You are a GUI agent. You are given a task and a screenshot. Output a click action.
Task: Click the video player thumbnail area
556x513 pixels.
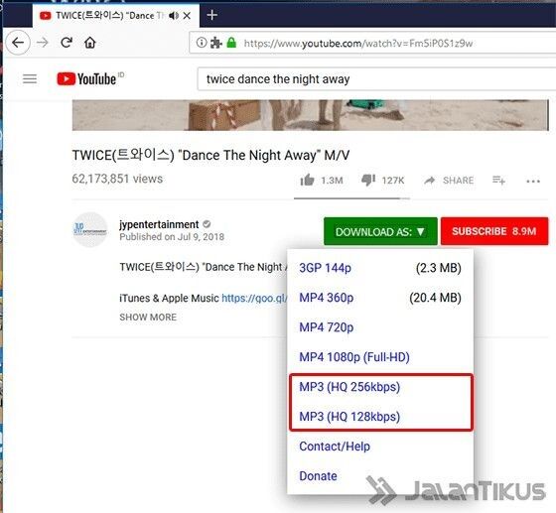(x=310, y=115)
